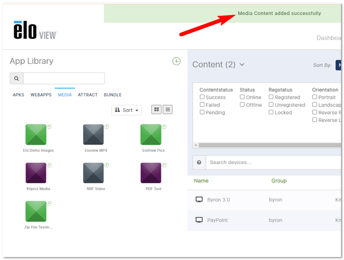344x260 pixels.
Task: Select the Portrait orientation checkbox
Action: point(315,97)
